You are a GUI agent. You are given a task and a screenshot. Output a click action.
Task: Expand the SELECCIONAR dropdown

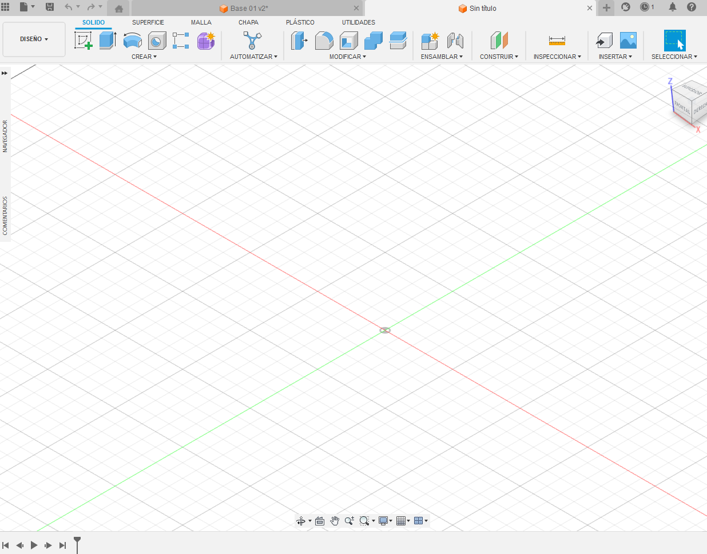(x=674, y=57)
